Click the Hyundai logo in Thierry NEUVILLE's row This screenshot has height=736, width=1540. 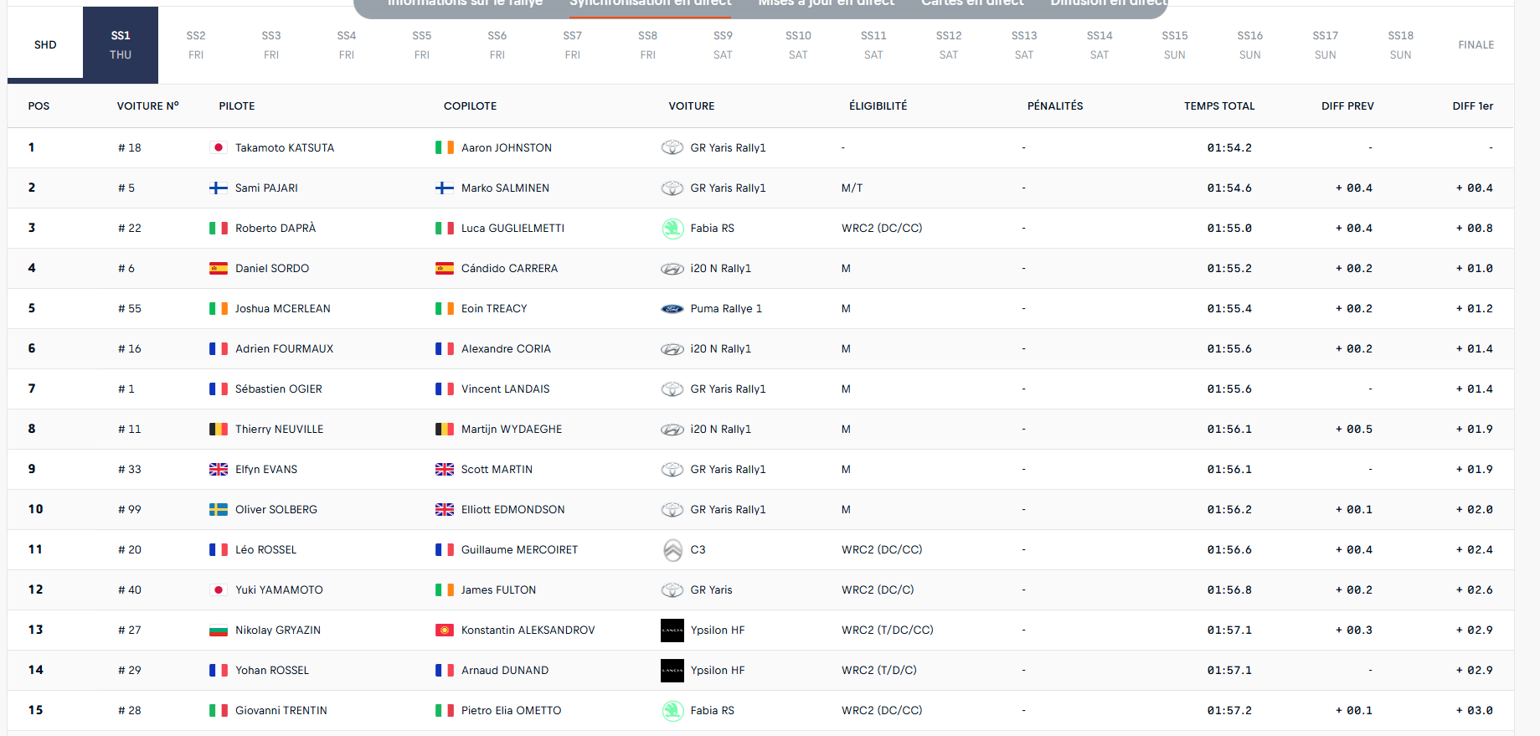click(672, 429)
